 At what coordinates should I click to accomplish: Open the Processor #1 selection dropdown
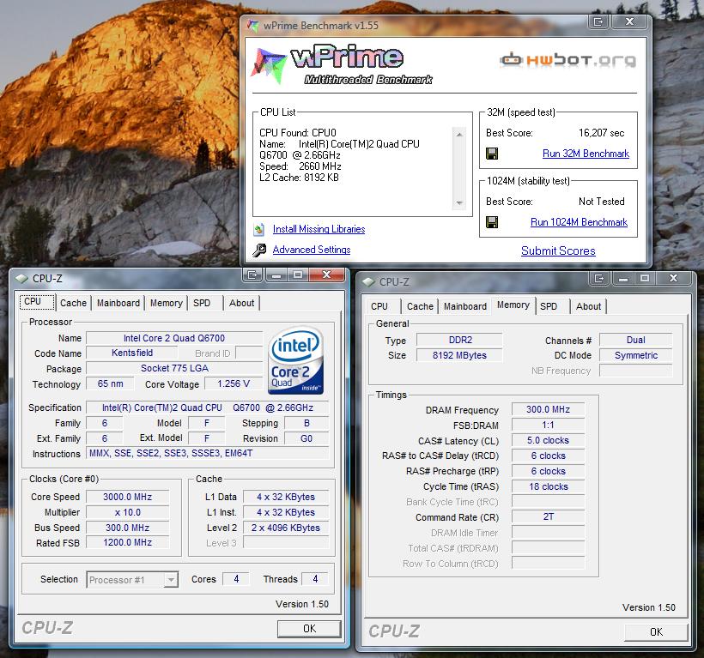pyautogui.click(x=171, y=580)
